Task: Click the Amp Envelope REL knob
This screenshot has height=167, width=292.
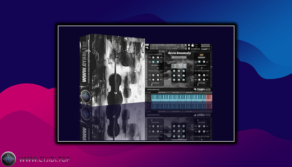Action: pyautogui.click(x=158, y=62)
